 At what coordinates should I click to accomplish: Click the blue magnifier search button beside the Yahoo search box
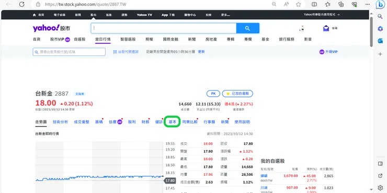pyautogui.click(x=247, y=28)
